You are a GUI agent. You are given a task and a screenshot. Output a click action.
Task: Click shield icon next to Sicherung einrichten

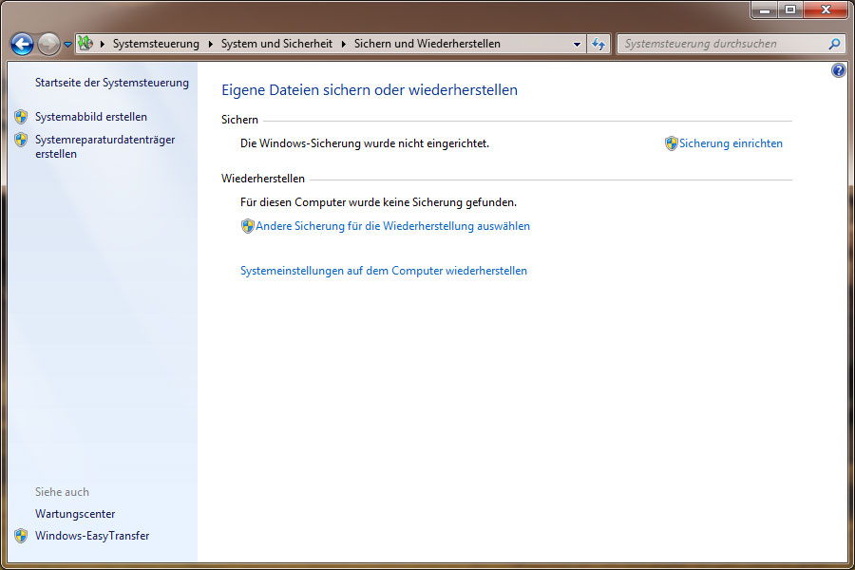[x=672, y=143]
